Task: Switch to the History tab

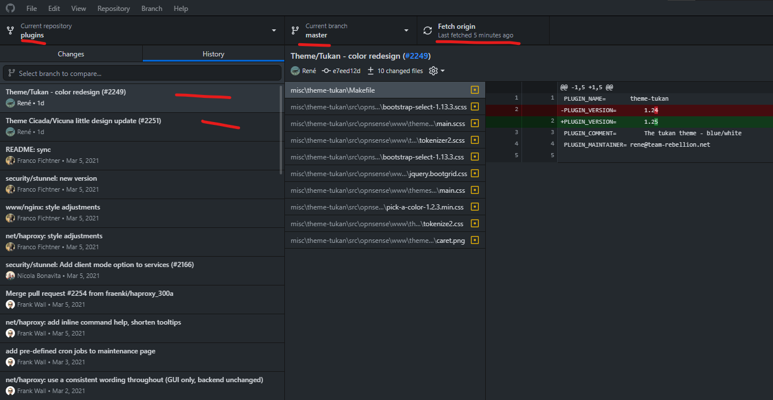Action: coord(214,54)
